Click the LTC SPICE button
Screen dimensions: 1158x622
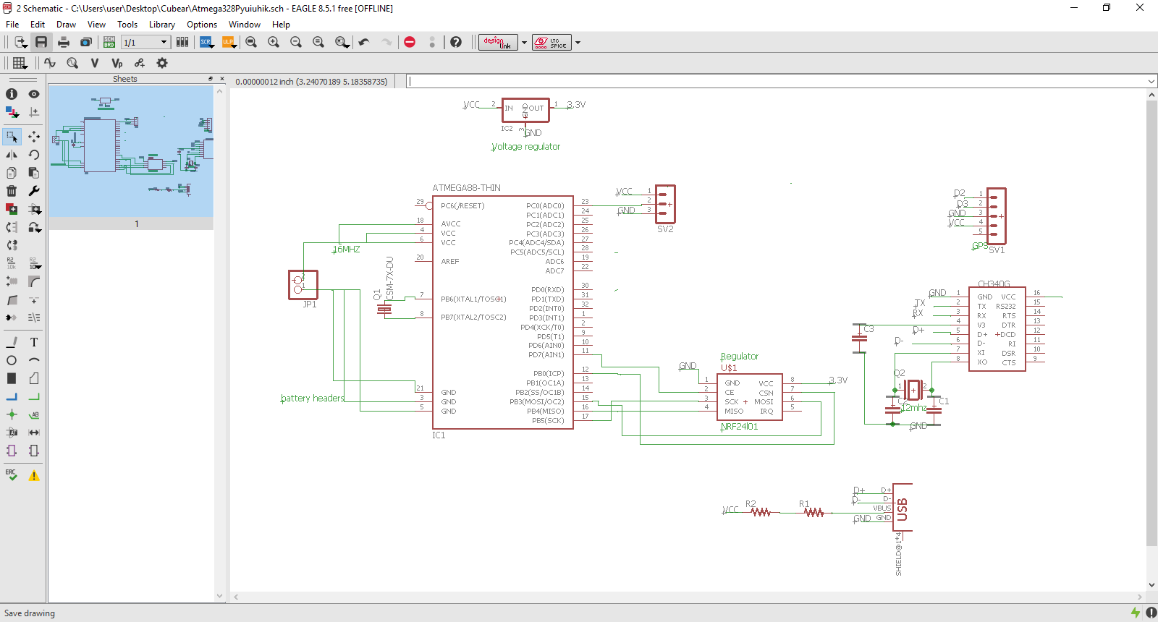tap(551, 43)
